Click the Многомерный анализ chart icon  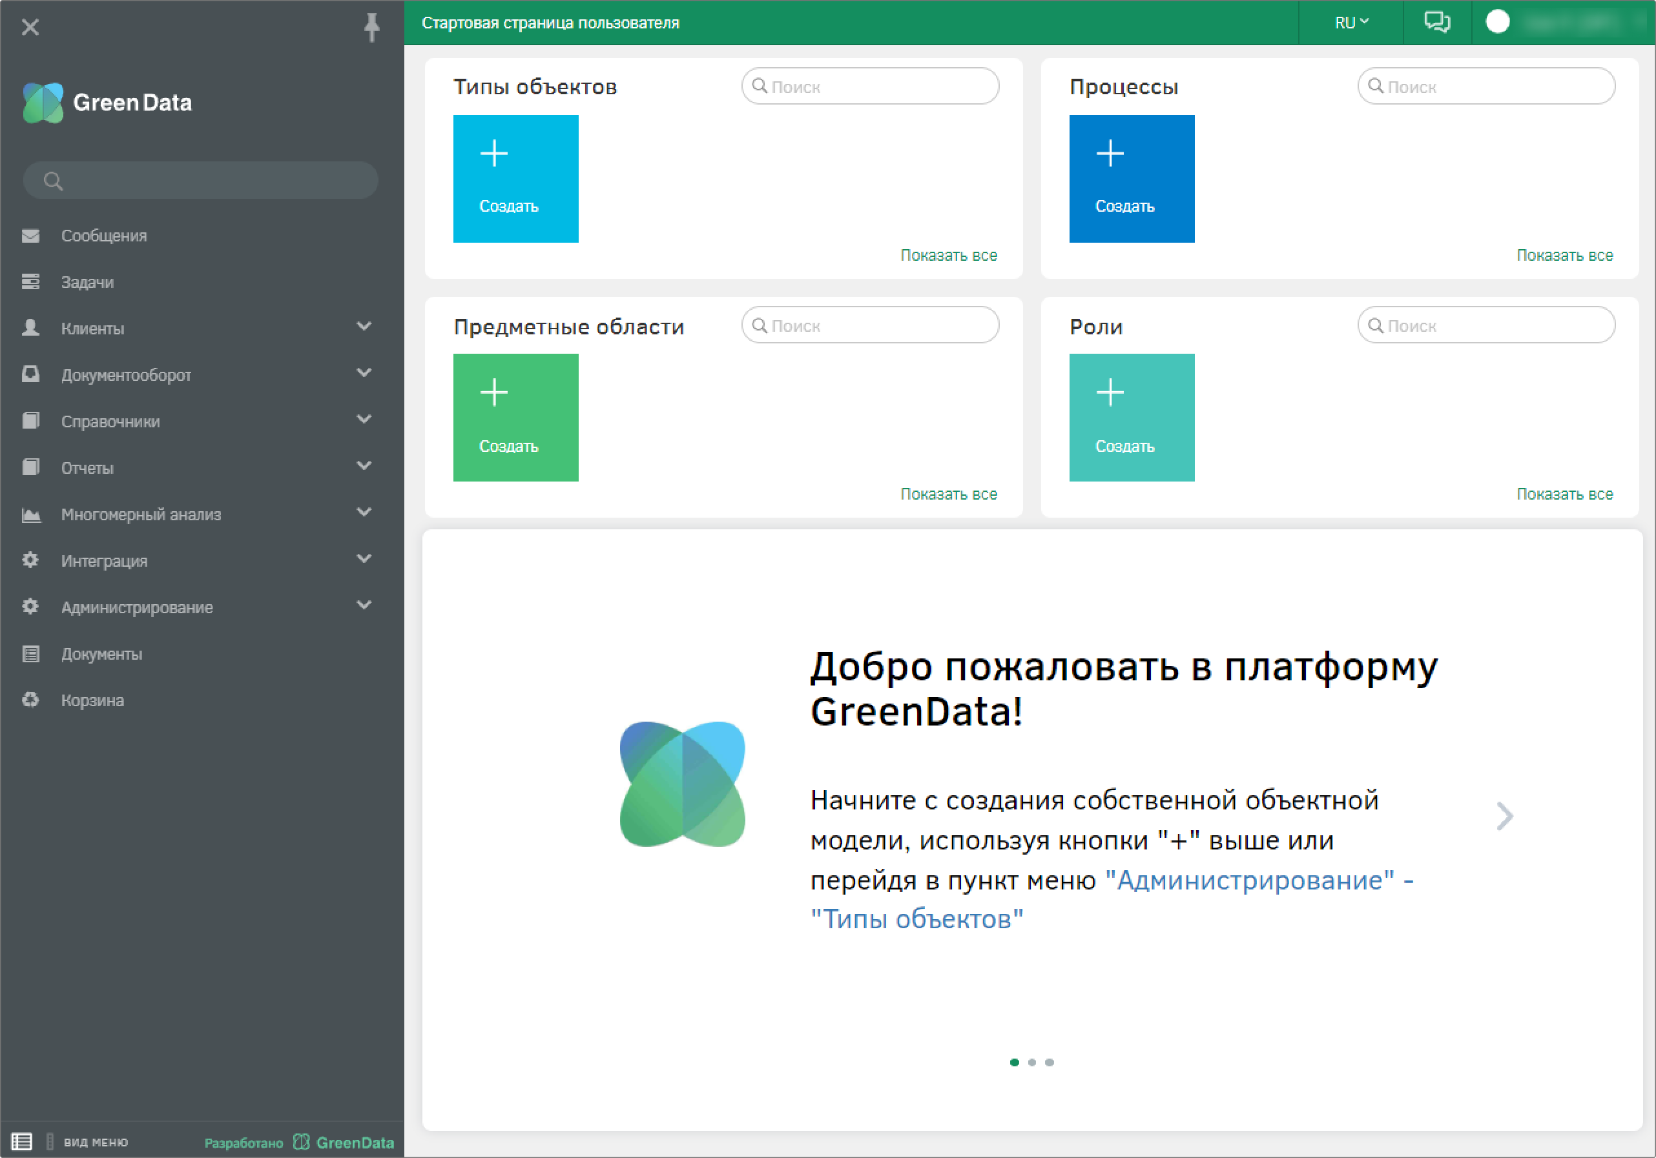(30, 514)
